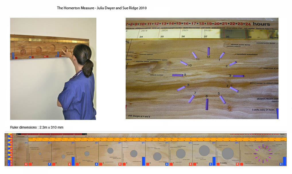Click the purple 12 o'clock marker in close-up

[209, 51]
